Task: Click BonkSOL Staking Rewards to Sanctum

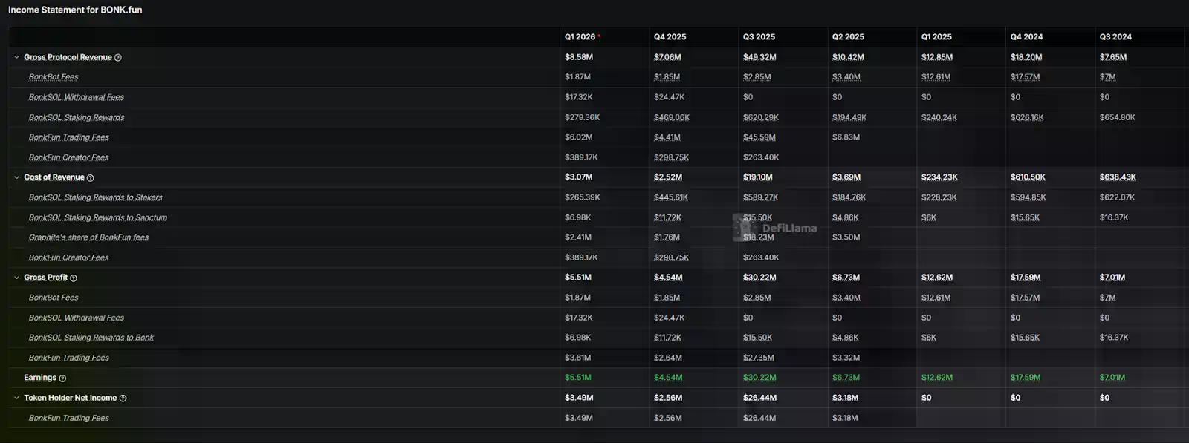Action: (97, 217)
